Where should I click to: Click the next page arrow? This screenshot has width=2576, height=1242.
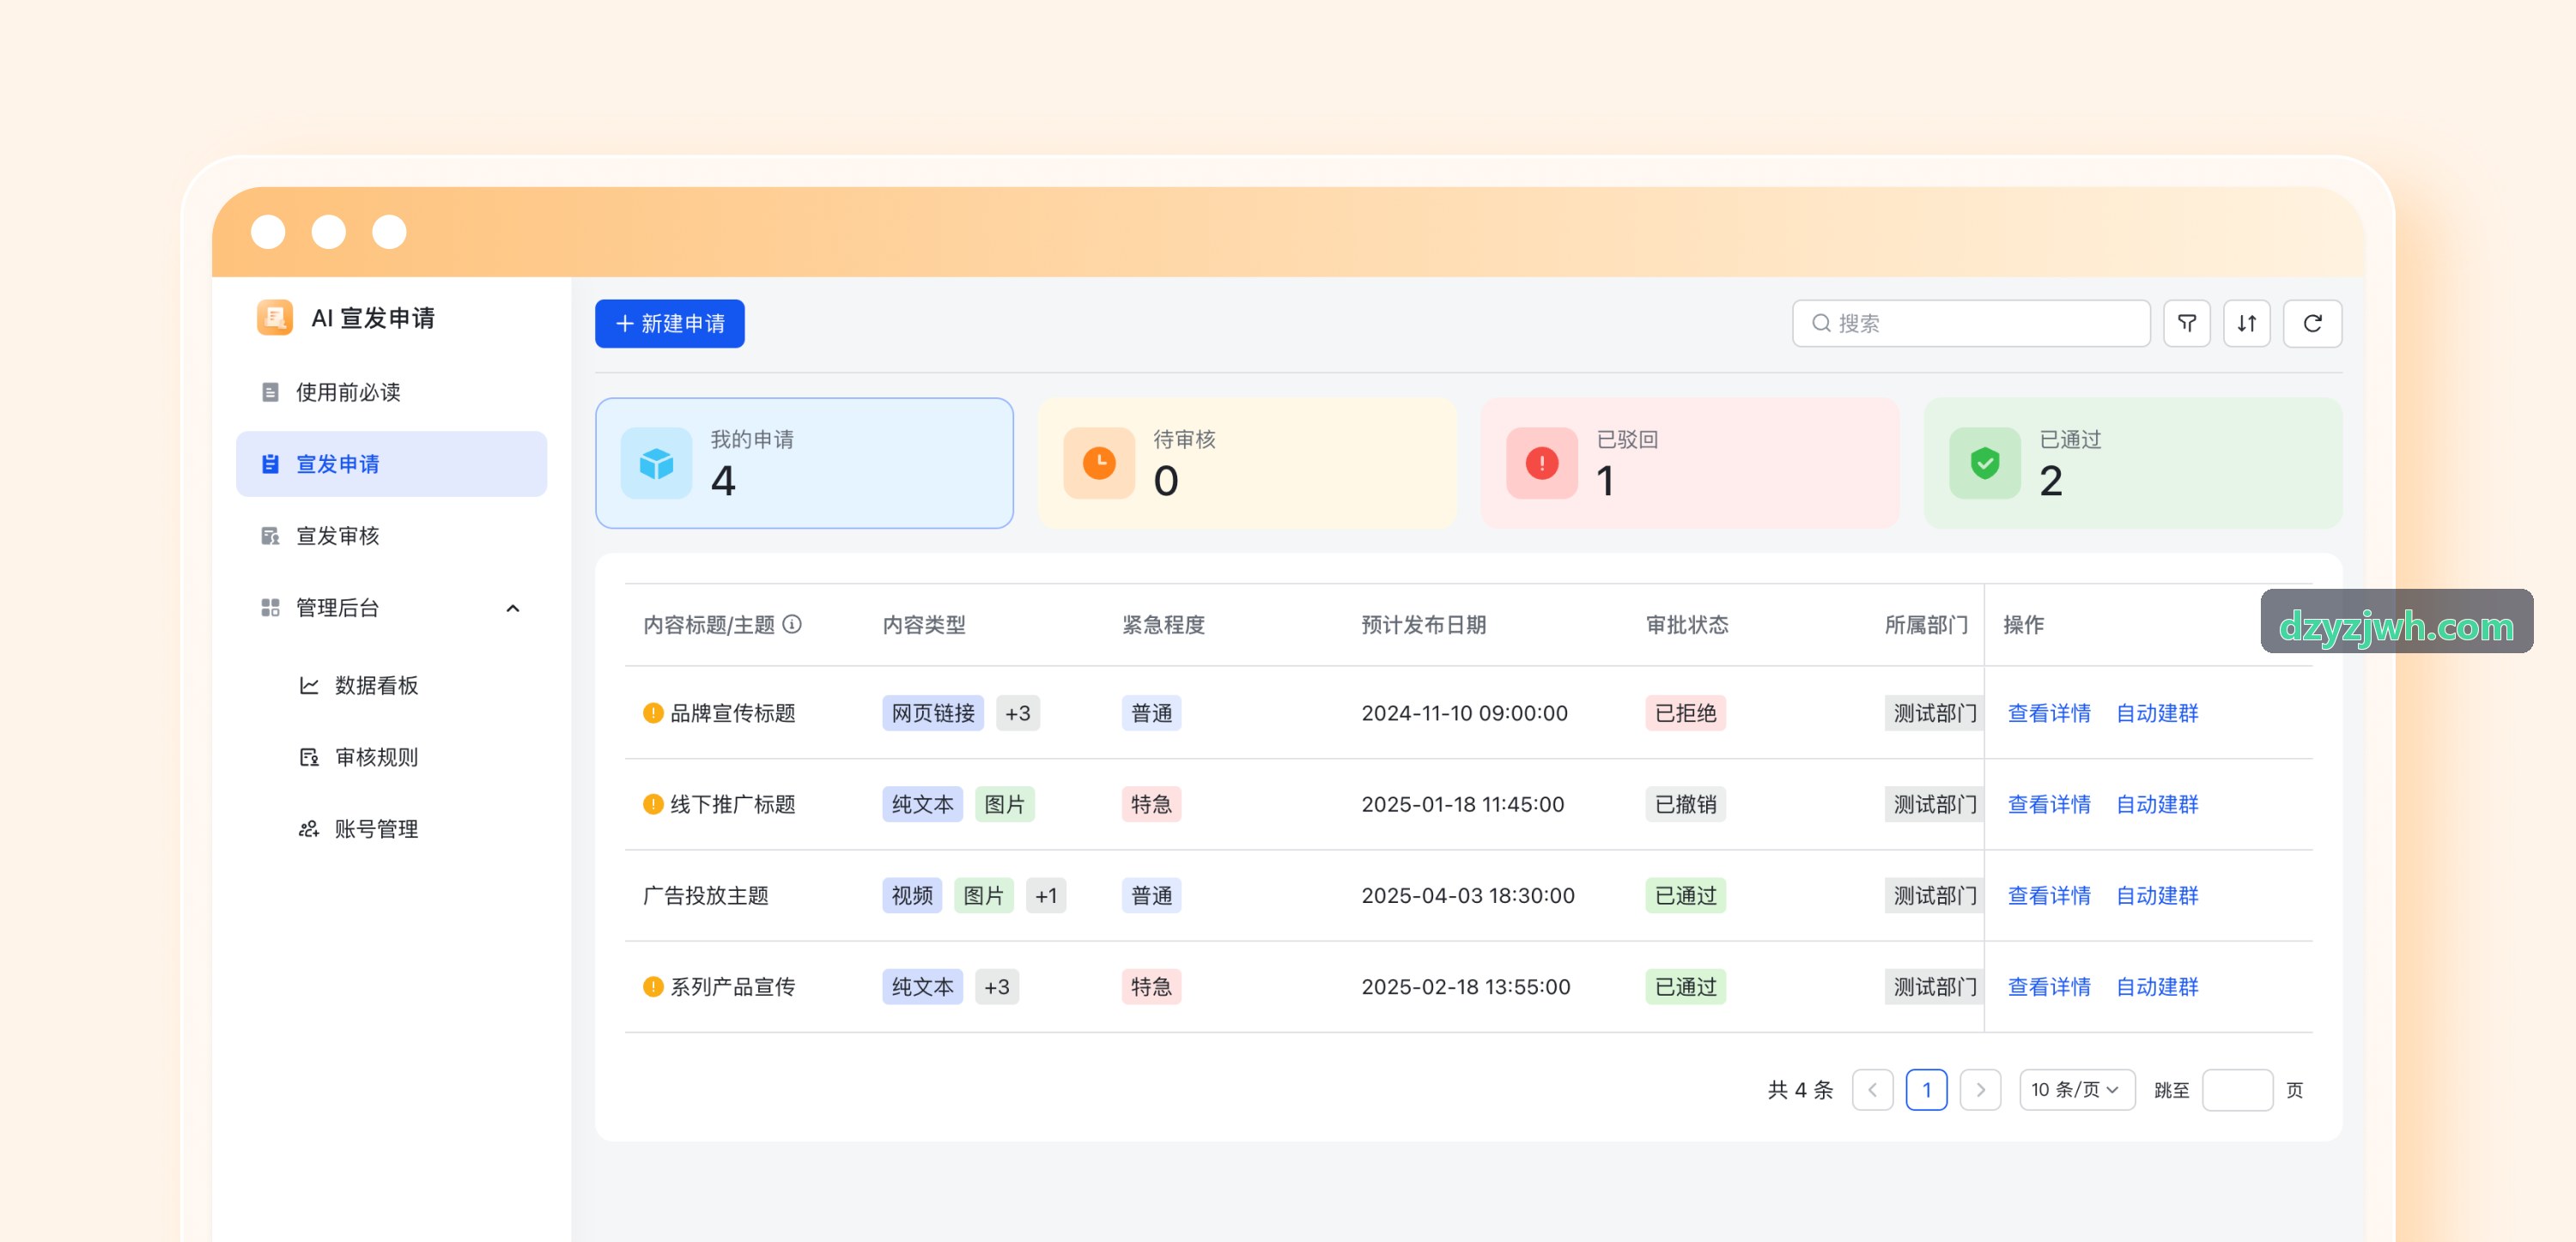tap(1979, 1089)
